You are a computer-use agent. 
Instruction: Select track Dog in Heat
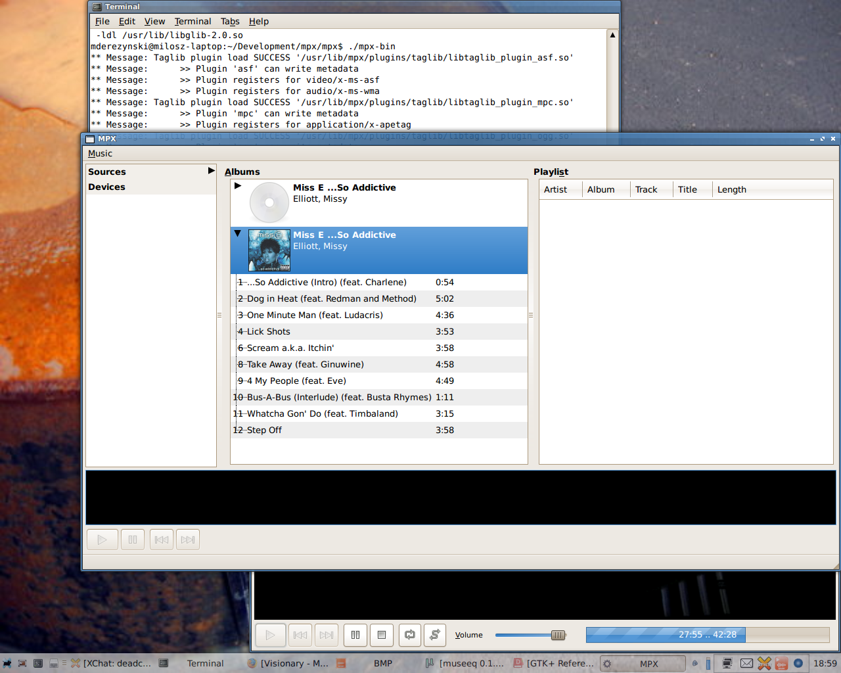(379, 298)
